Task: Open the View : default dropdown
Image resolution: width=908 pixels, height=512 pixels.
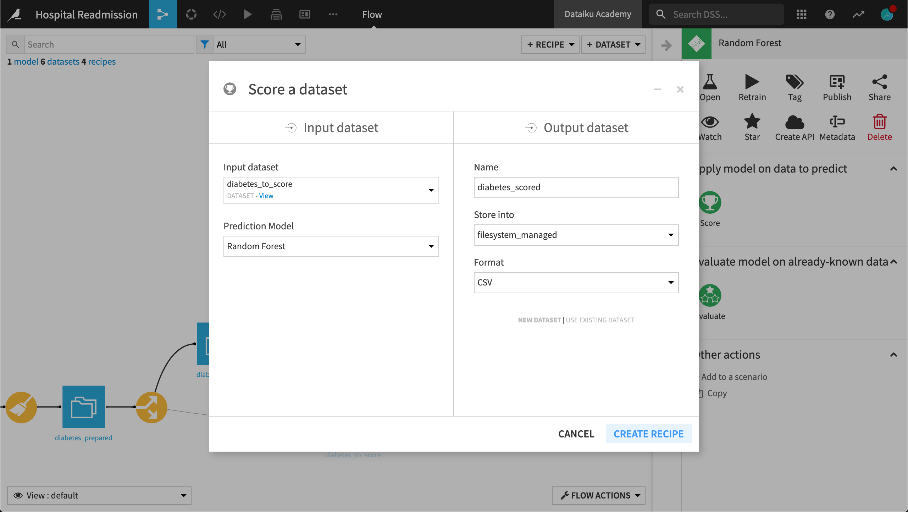Action: pyautogui.click(x=99, y=495)
